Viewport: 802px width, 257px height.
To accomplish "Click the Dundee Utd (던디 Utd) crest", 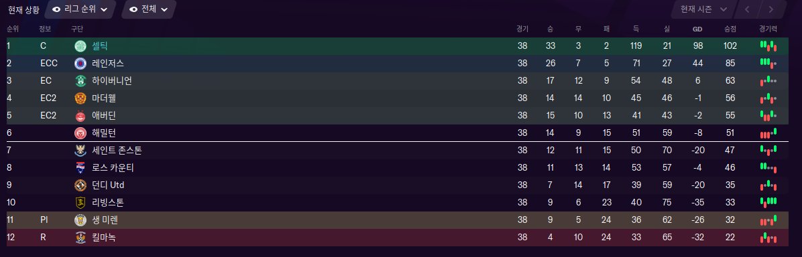I will pyautogui.click(x=81, y=185).
